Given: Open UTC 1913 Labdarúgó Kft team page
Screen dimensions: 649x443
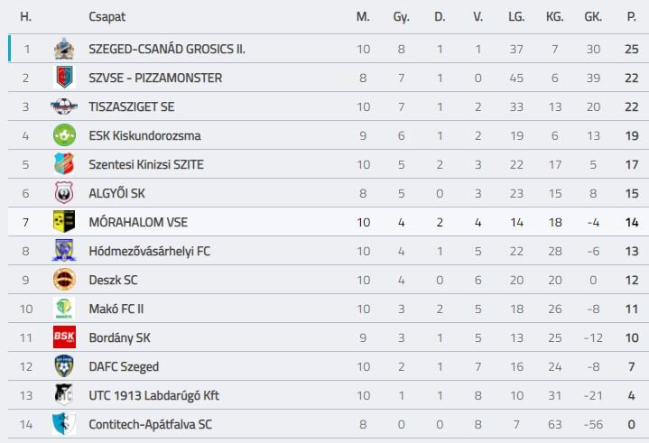Looking at the screenshot, I should 153,395.
